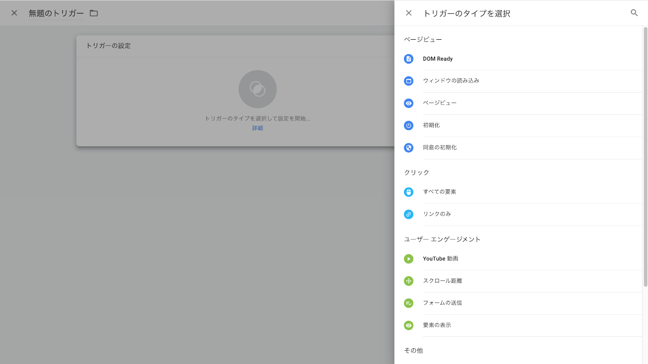Close the 無題のトリガー editor
The height and width of the screenshot is (364, 648).
click(14, 13)
